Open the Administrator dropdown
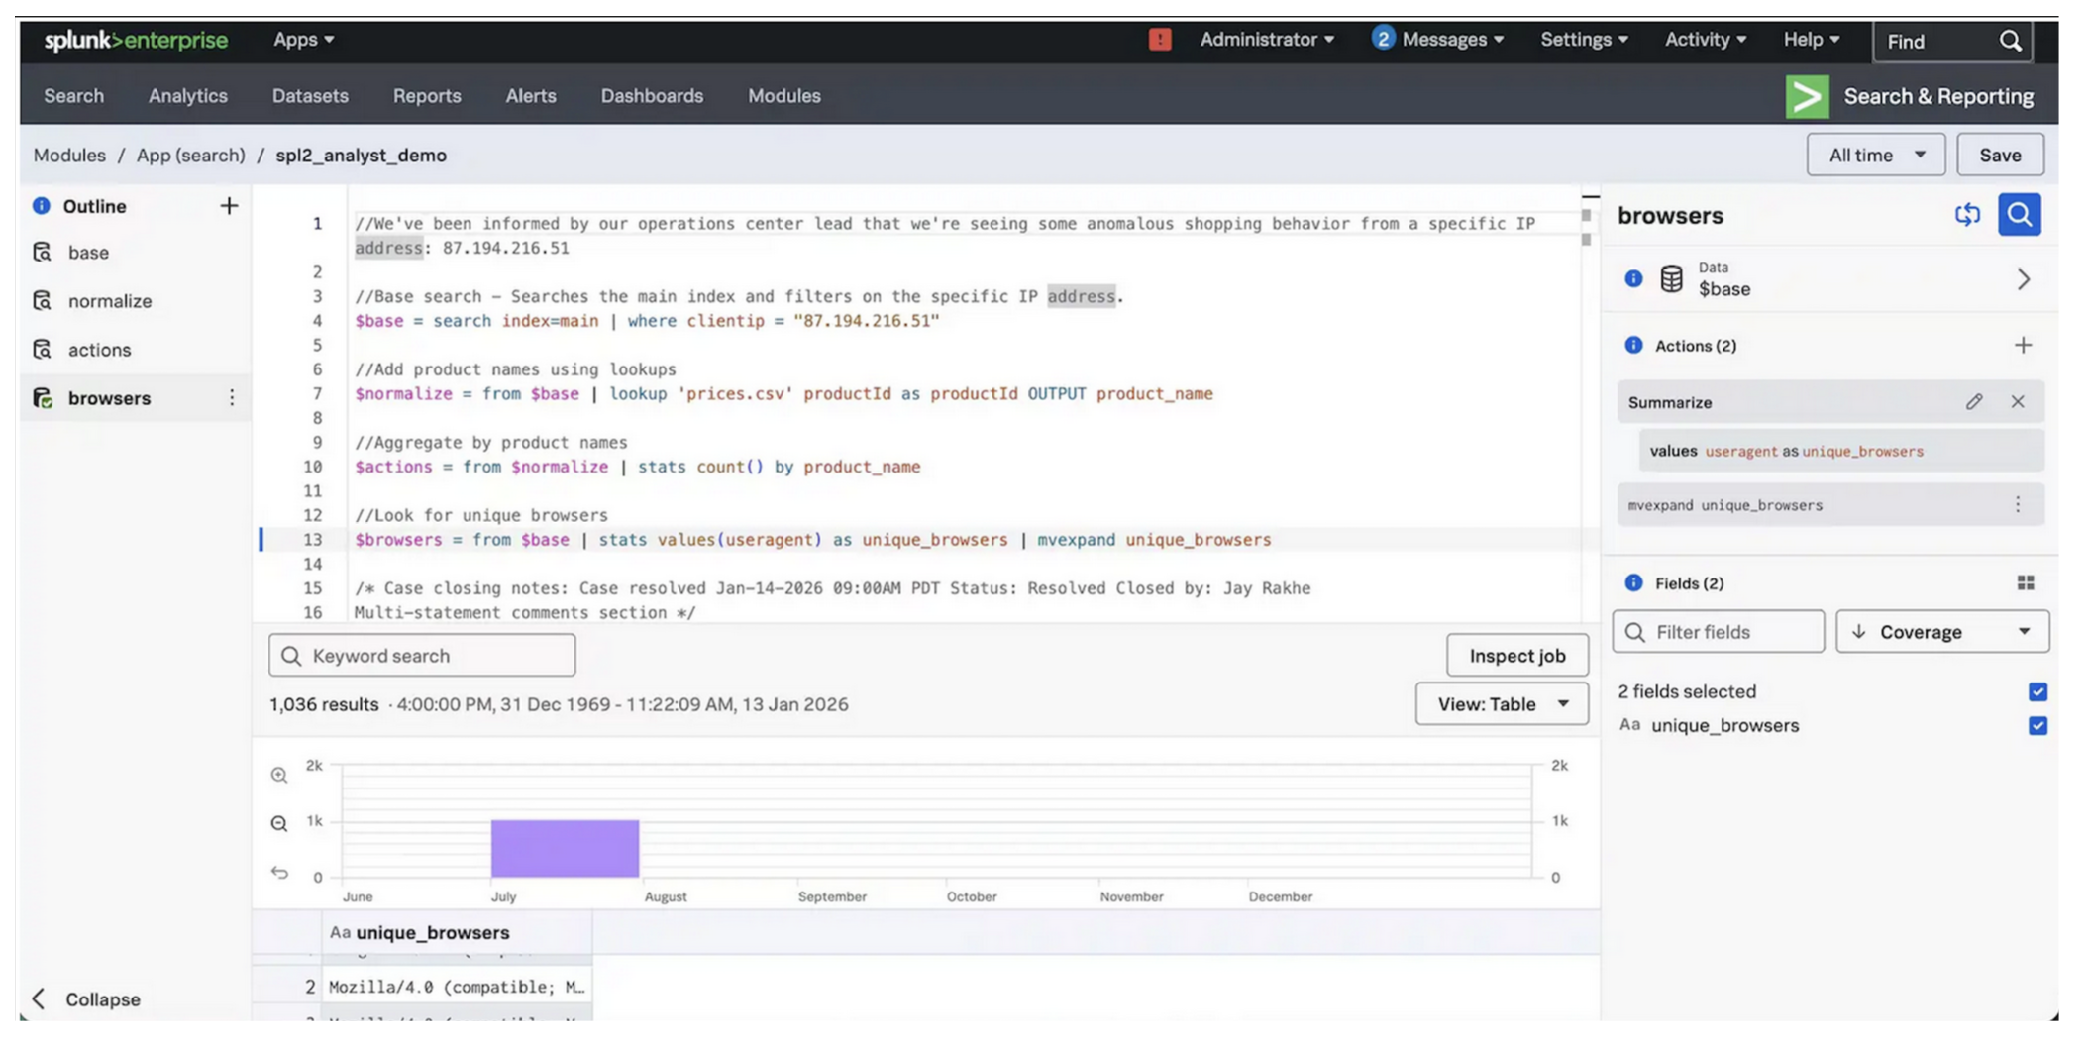Screen dimensions: 2088x1050 (x=1267, y=40)
